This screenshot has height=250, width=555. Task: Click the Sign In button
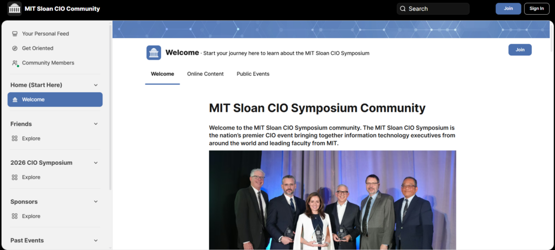pyautogui.click(x=537, y=9)
